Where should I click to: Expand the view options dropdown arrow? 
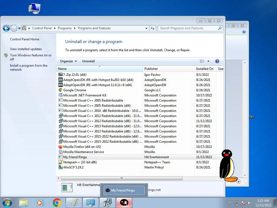[x=208, y=61]
